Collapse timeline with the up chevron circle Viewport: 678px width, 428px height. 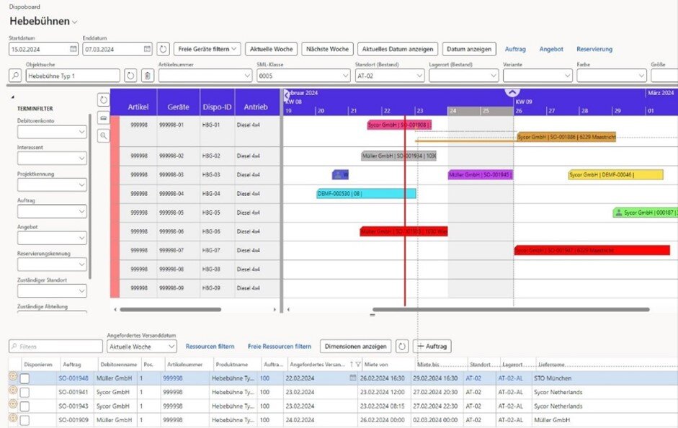(x=512, y=92)
